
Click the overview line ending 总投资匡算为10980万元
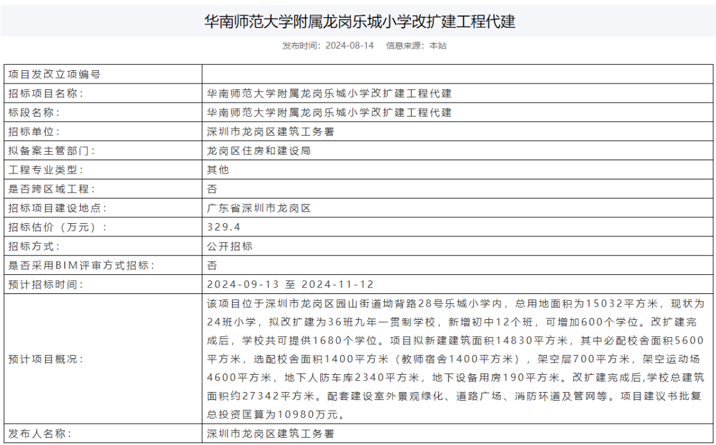(276, 415)
